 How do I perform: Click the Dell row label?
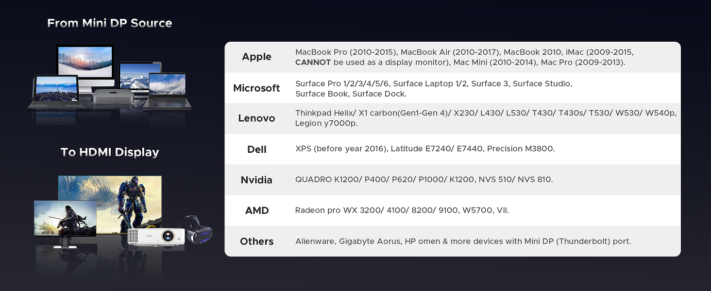pos(256,149)
